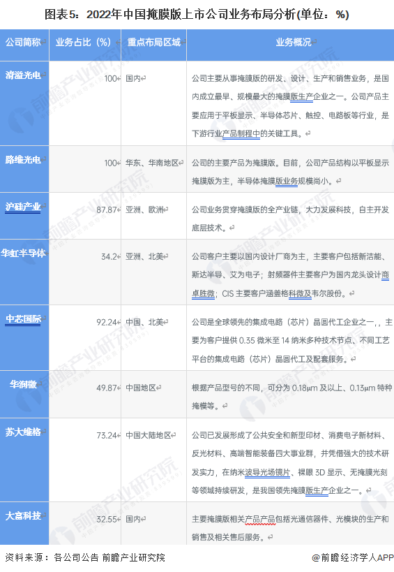Click the 清溢光电 company name cell
Screen dimensions: 394x572
tap(23, 75)
